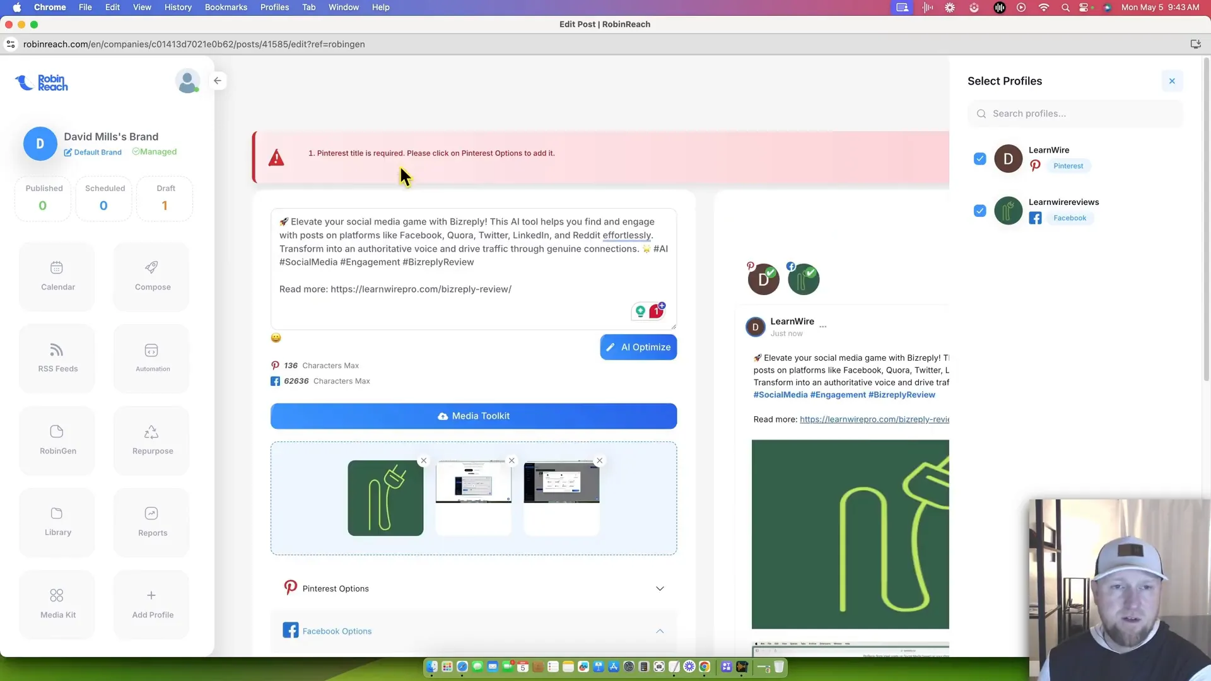Open the Automation tile
The image size is (1211, 681).
tap(152, 358)
